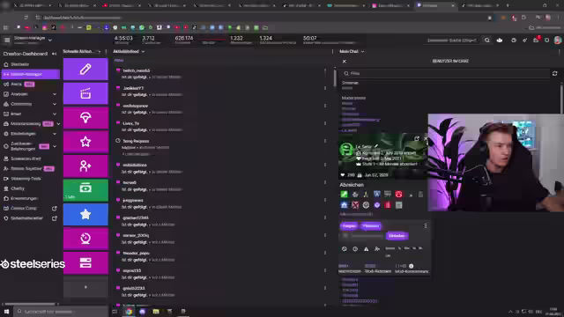Click the chat user list scrollbar
Screen dimensions: 564x317
point(561,97)
